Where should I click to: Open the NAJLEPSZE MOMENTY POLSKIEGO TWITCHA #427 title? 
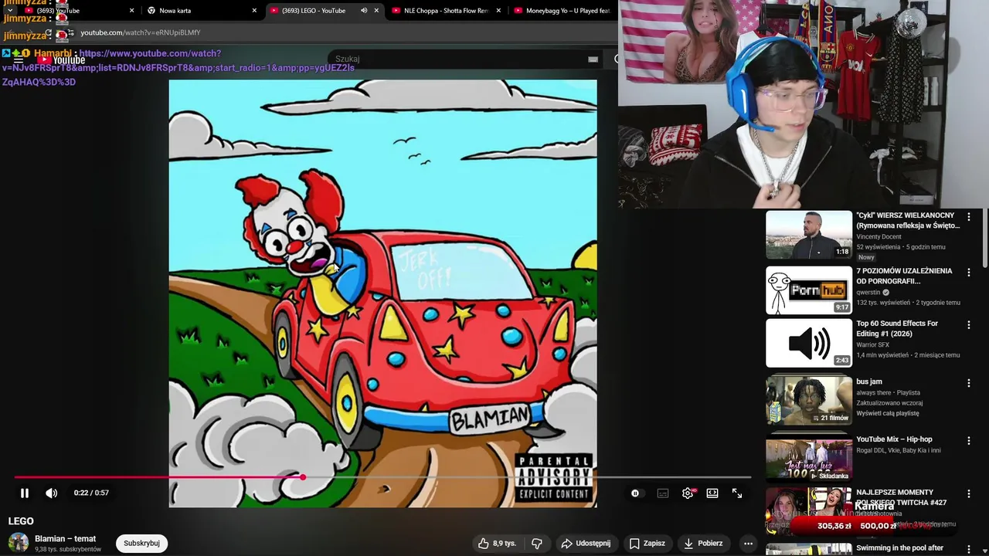pos(901,497)
